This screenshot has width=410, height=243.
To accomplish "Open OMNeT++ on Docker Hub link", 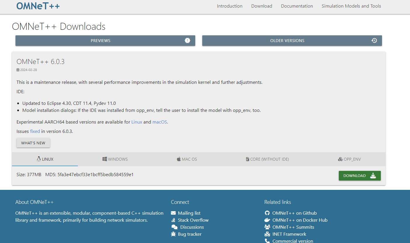I will [x=300, y=220].
